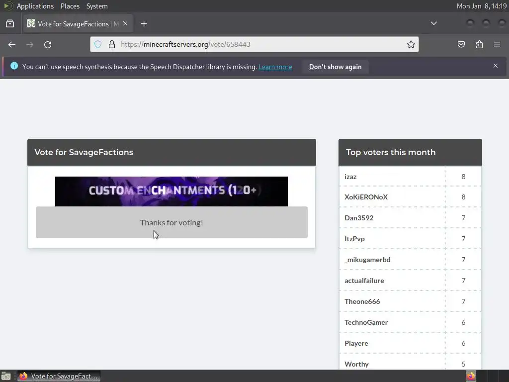509x382 pixels.
Task: Open the Pocket save icon
Action: [x=461, y=44]
